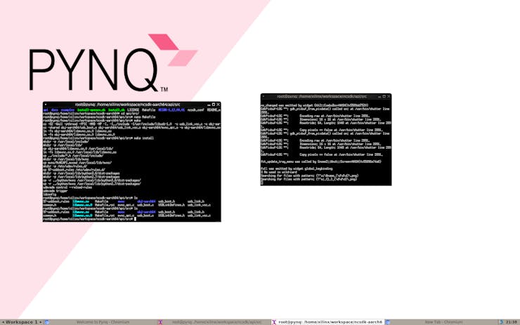Click 'No used in wild-card' line in right terminal
Screen dimensions: 520x325
(x=279, y=172)
